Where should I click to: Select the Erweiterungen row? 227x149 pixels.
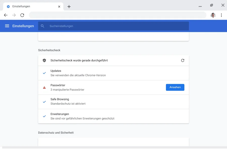113,116
